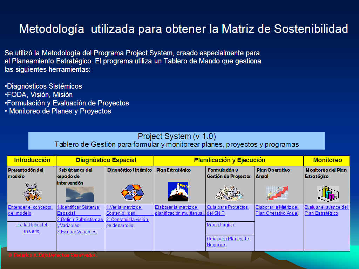
Task: Open 'Elaborar la Matriz del Plan Operativo Anual' link
Action: click(x=277, y=210)
